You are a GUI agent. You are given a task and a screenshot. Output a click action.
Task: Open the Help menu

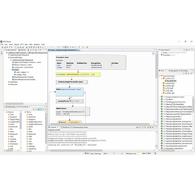coord(43,44)
